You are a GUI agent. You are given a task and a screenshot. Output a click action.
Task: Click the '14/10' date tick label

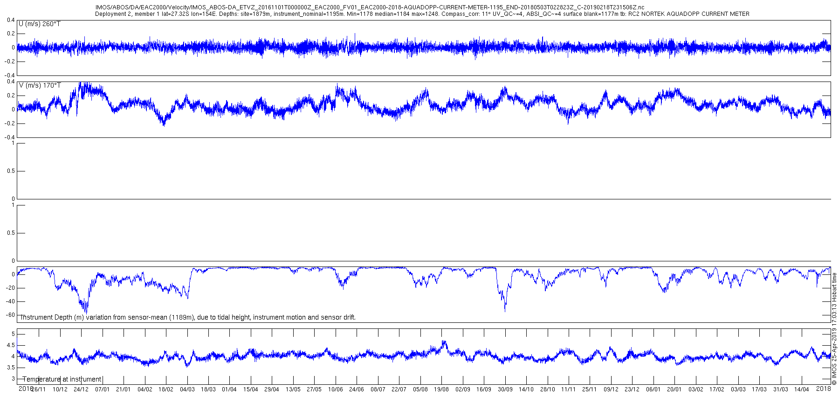click(526, 389)
